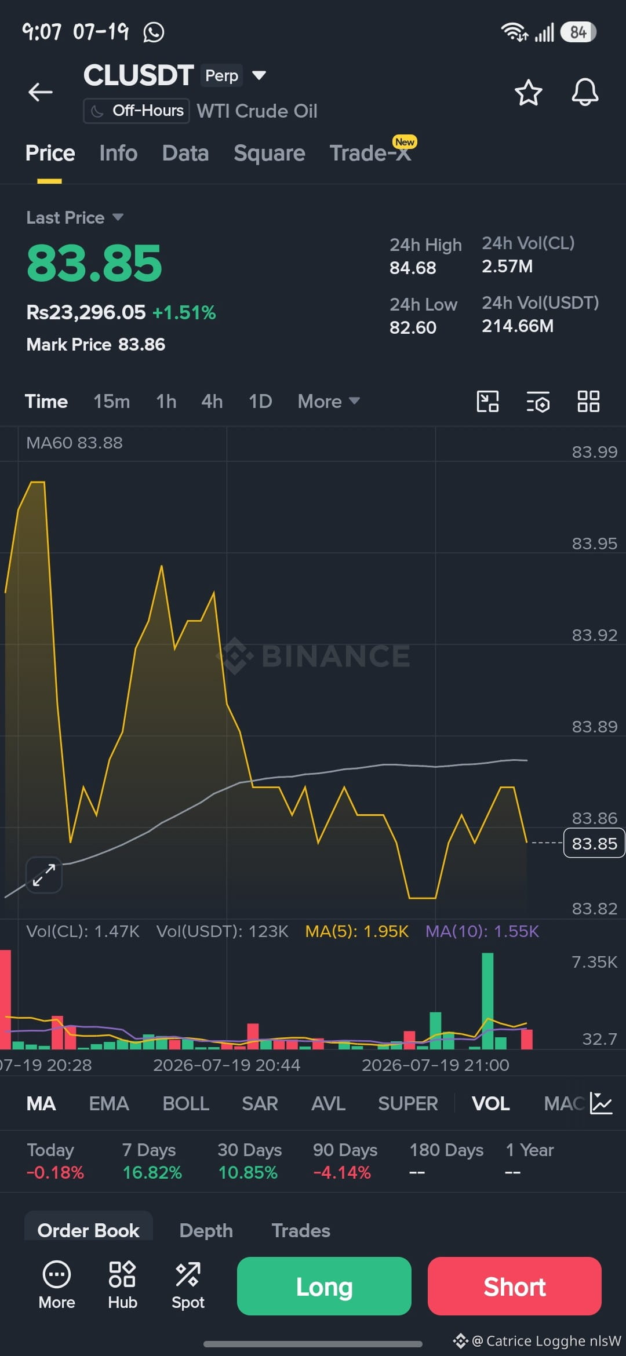Open chart settings list icon

(x=538, y=402)
